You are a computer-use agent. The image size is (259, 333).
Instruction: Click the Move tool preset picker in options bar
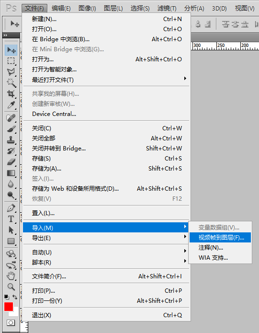click(x=15, y=24)
